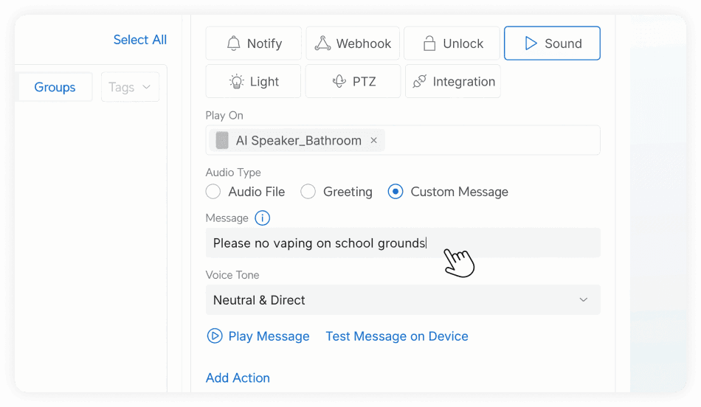701x407 pixels.
Task: Select the Integration action
Action: pyautogui.click(x=453, y=81)
